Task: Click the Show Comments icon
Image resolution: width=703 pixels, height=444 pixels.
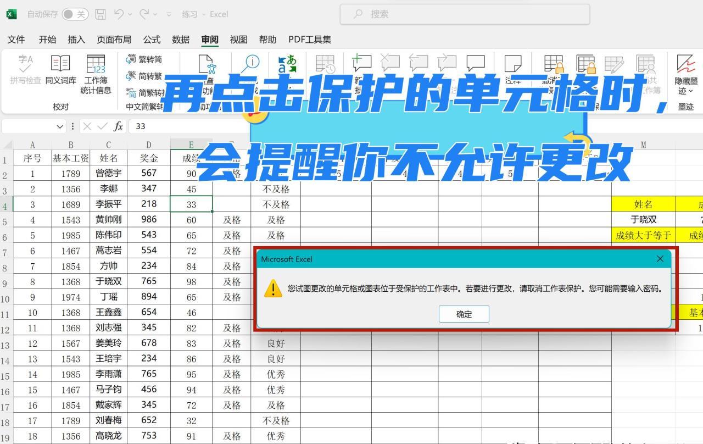Action: click(x=476, y=63)
